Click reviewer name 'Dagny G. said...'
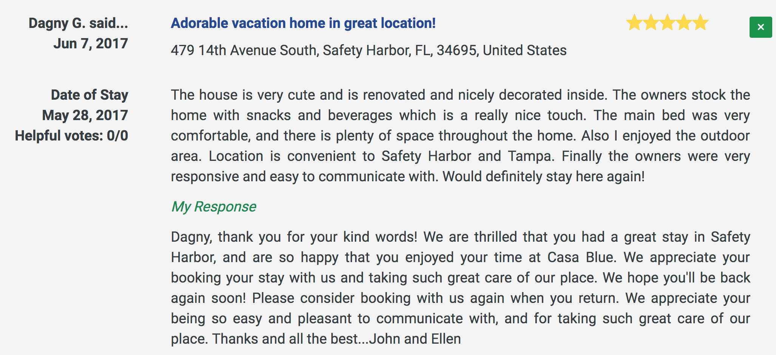Viewport: 776px width, 355px height. (x=78, y=23)
